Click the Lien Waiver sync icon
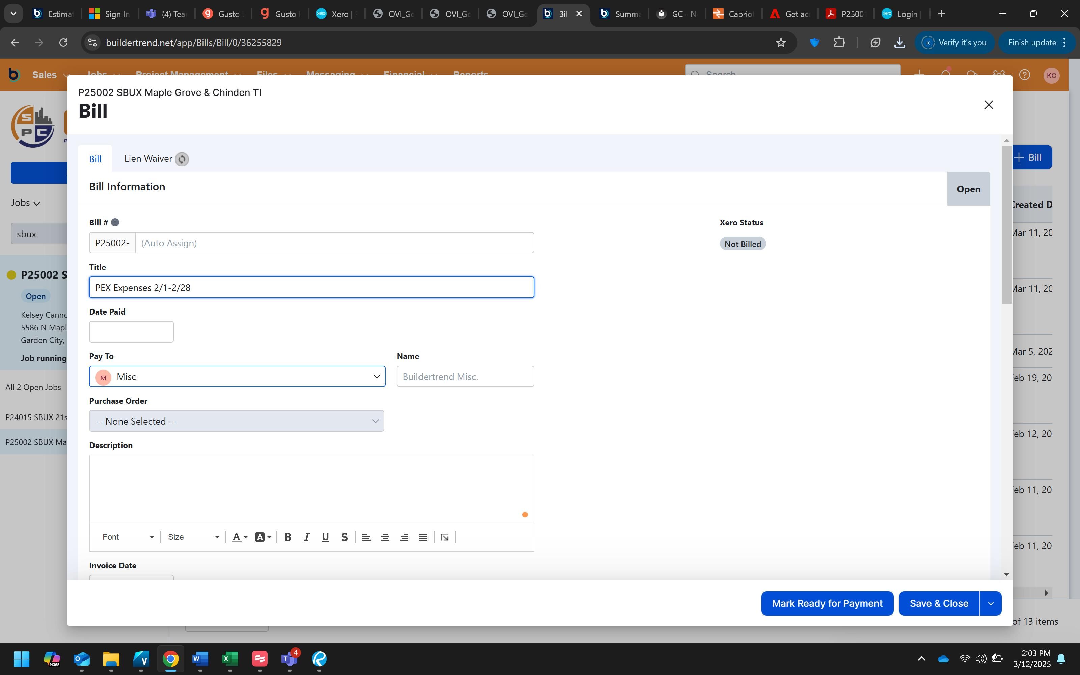This screenshot has width=1080, height=675. (182, 159)
